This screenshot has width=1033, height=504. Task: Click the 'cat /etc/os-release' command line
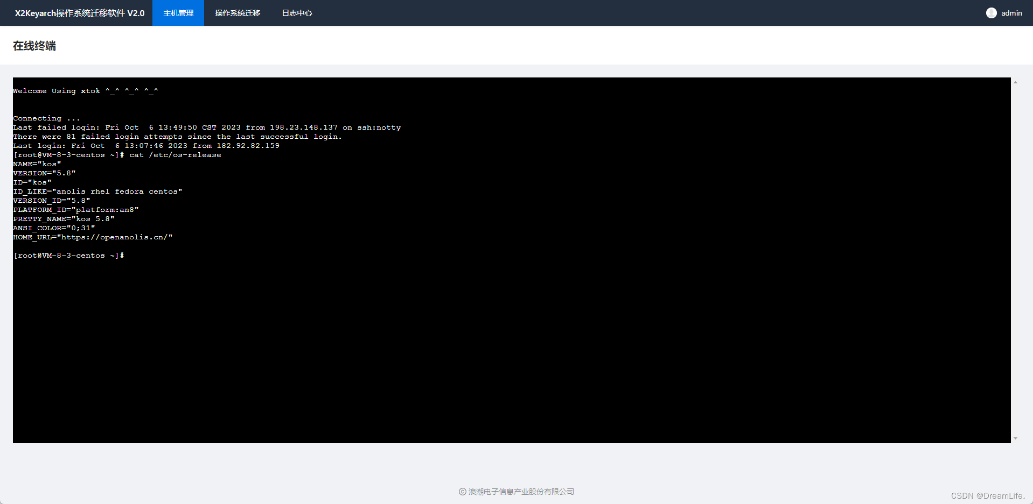coord(117,155)
